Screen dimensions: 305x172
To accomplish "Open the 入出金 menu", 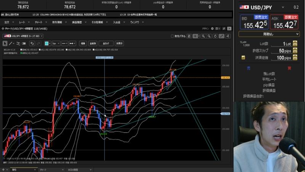I will click(116, 22).
